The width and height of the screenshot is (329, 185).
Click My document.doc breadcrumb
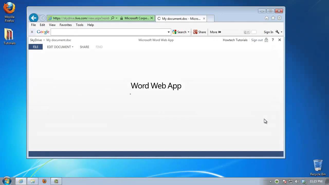click(59, 40)
